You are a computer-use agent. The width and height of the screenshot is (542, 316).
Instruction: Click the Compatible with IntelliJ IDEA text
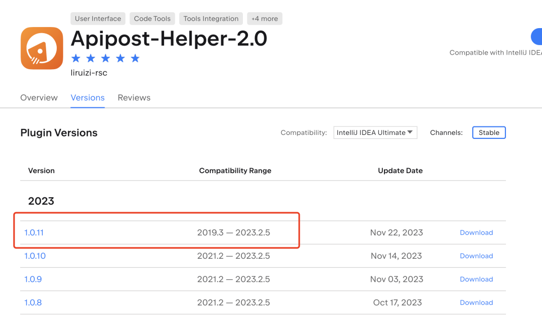(x=496, y=53)
